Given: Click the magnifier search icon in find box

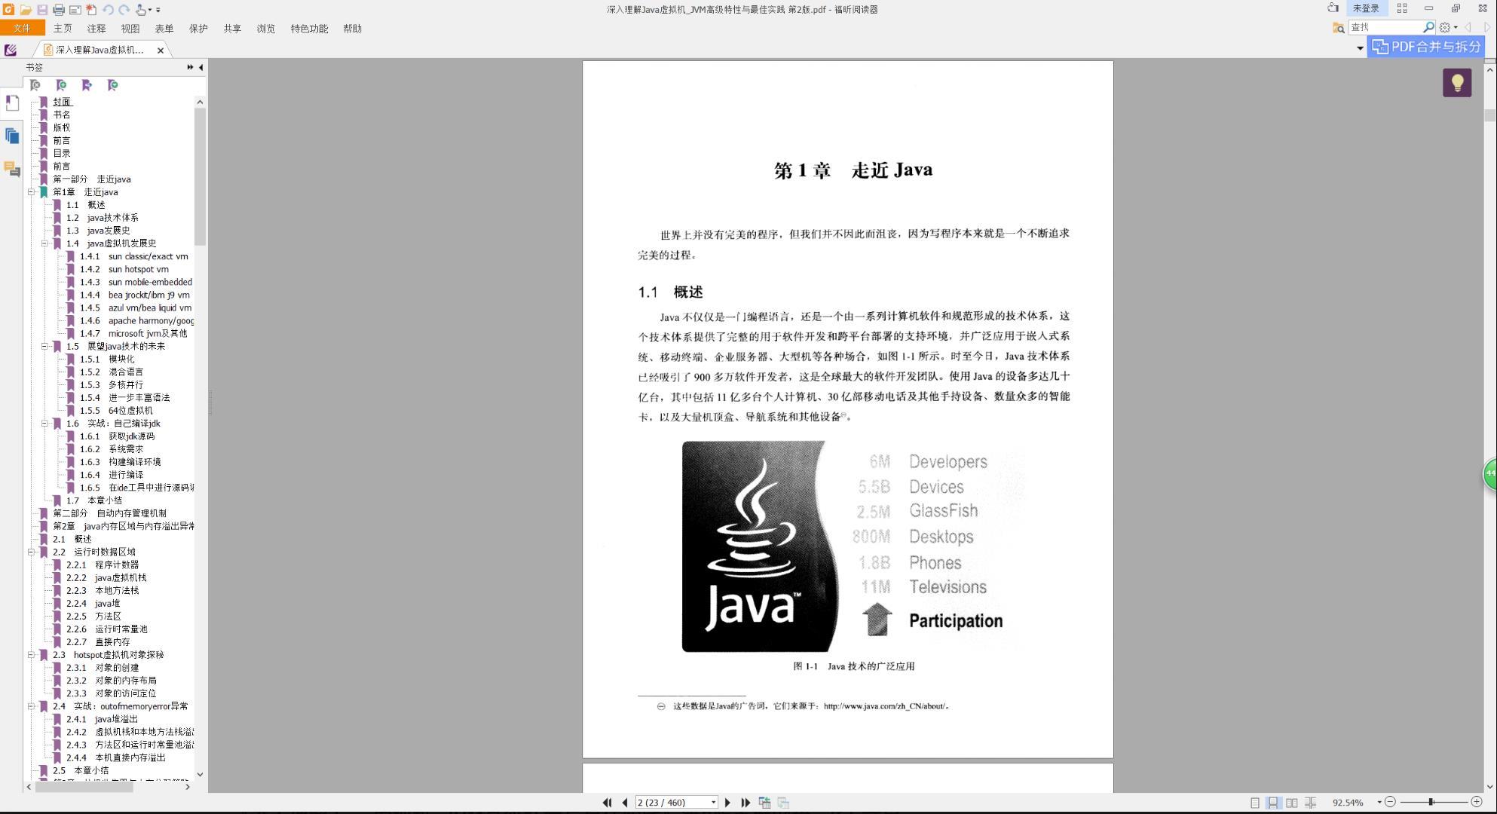Looking at the screenshot, I should click(x=1428, y=27).
